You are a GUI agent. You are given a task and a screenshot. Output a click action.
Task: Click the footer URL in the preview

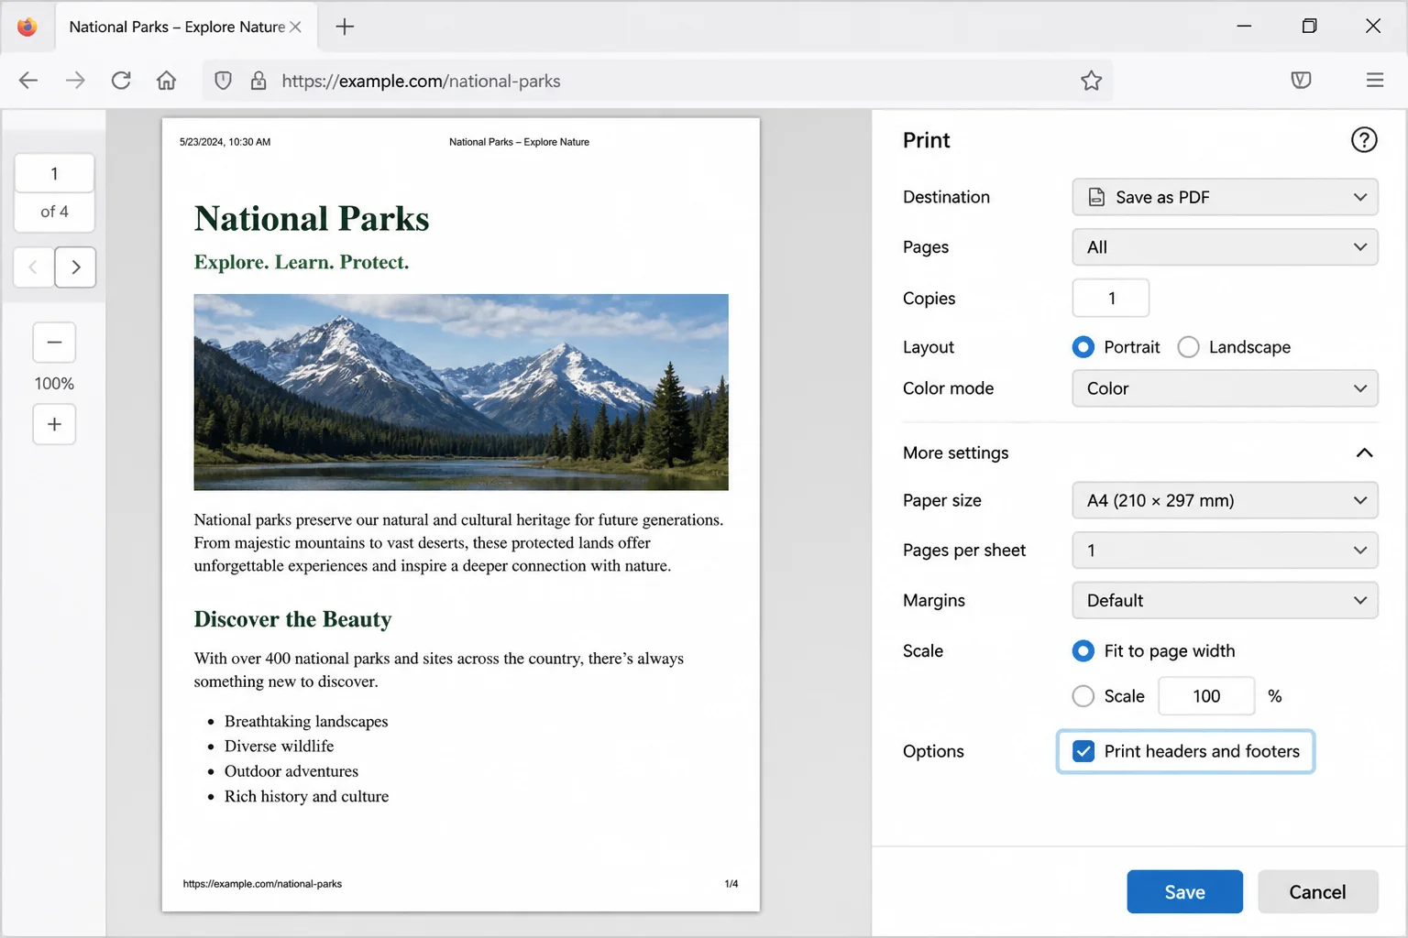(x=262, y=884)
